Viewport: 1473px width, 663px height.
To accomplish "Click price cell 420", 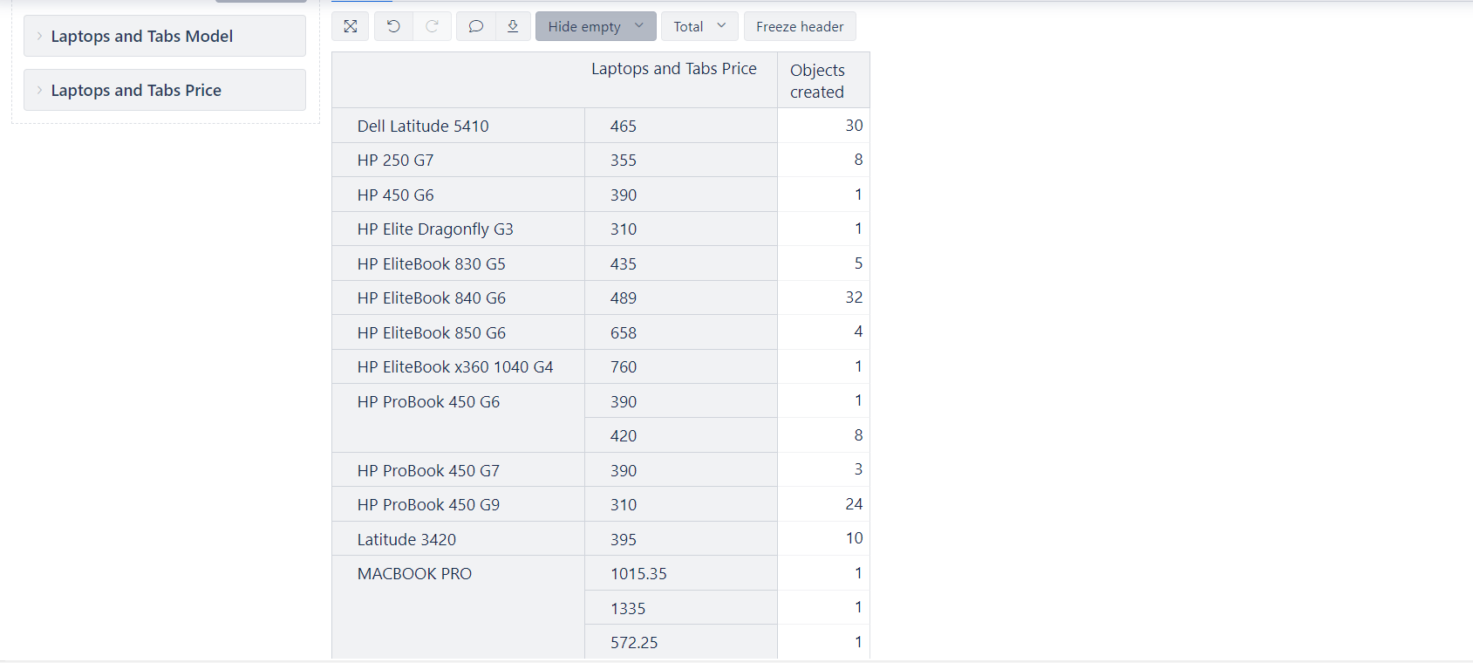I will point(681,435).
